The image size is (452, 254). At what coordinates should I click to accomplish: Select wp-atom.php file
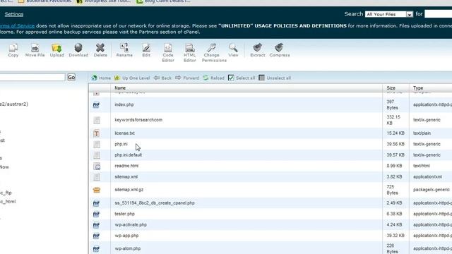128,248
